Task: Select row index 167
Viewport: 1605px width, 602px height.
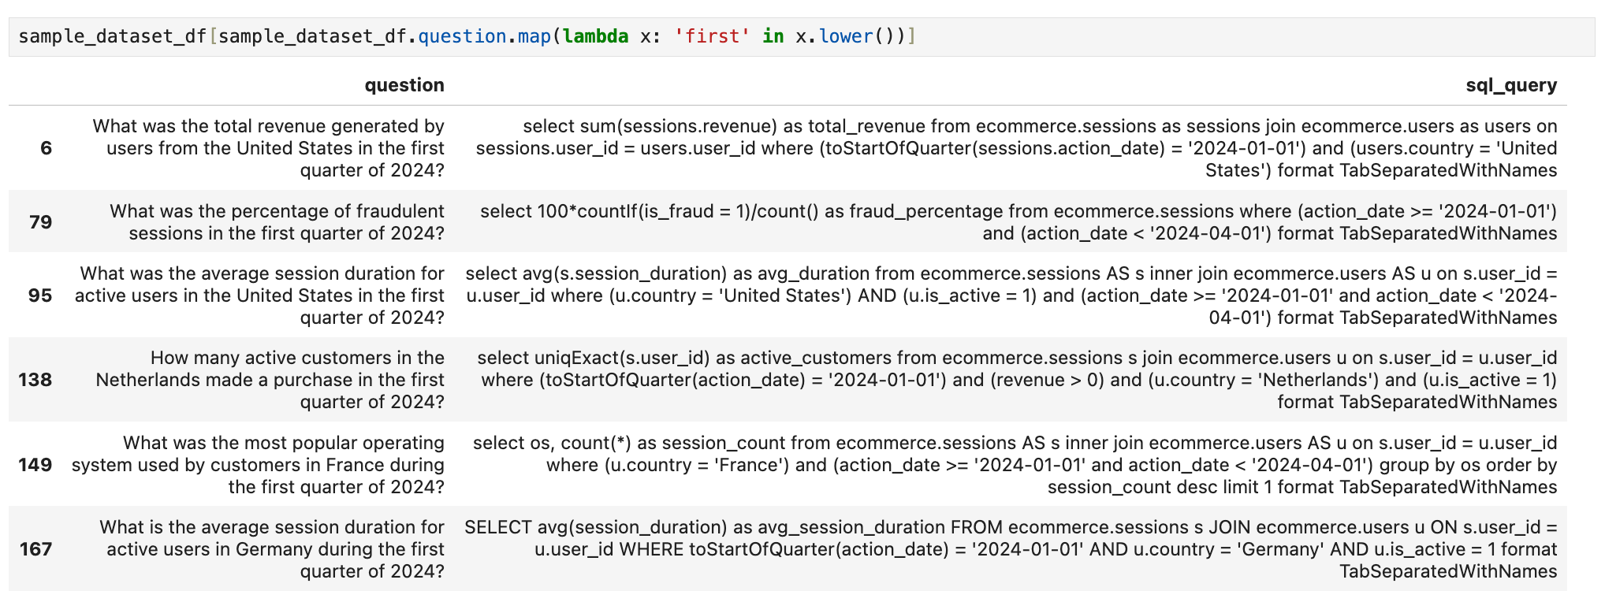Action: click(x=35, y=549)
